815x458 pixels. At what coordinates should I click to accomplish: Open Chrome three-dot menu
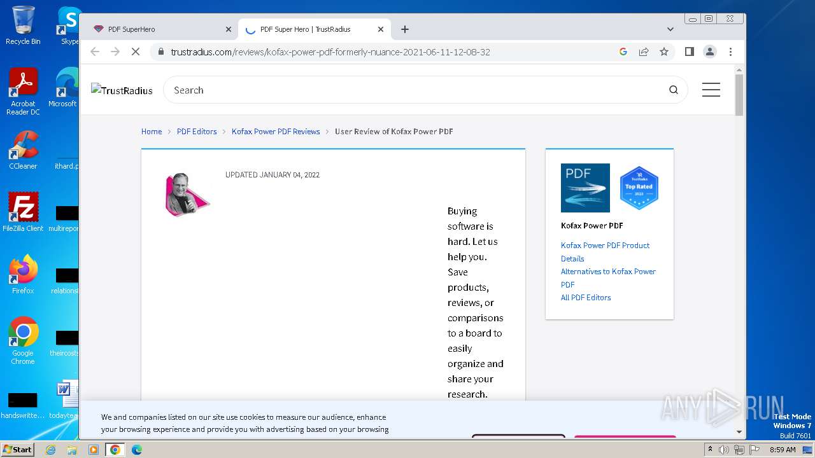[x=730, y=52]
